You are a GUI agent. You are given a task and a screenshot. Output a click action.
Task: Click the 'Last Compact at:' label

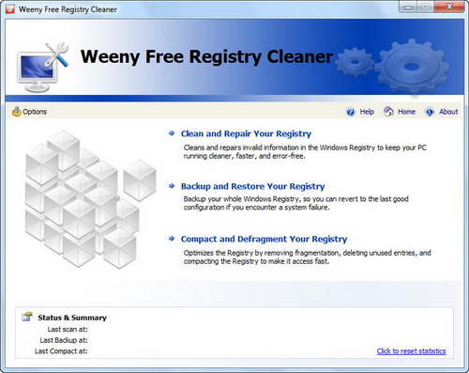tap(61, 351)
